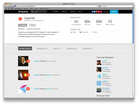The height and width of the screenshot is (105, 138).
Task: Open Top Sites grid icon
Action: pyautogui.click(x=12, y=9)
